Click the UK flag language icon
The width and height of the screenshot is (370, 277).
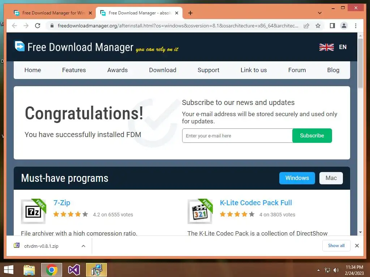[327, 47]
